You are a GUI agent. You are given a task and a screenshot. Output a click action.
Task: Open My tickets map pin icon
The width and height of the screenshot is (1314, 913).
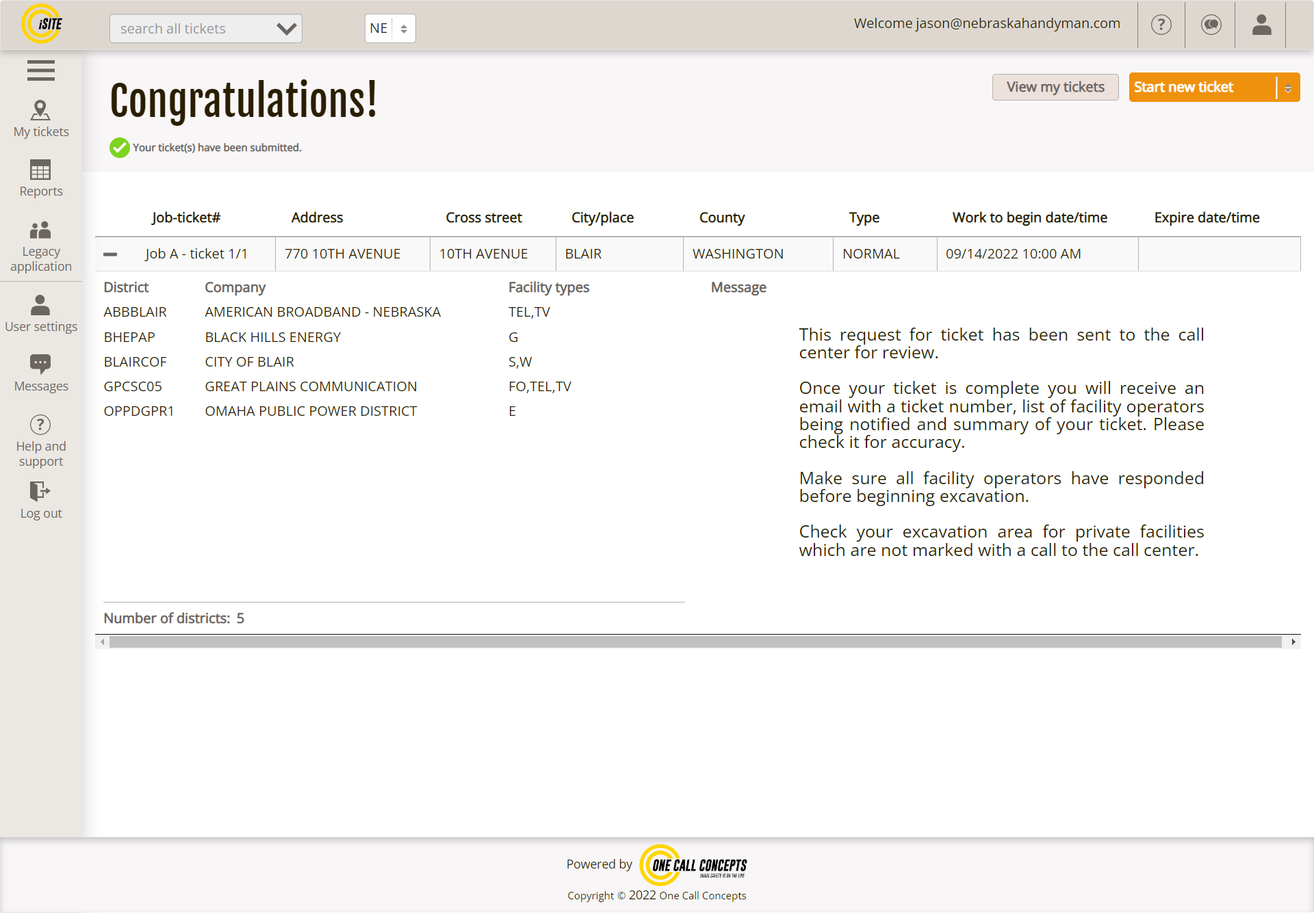click(x=40, y=109)
